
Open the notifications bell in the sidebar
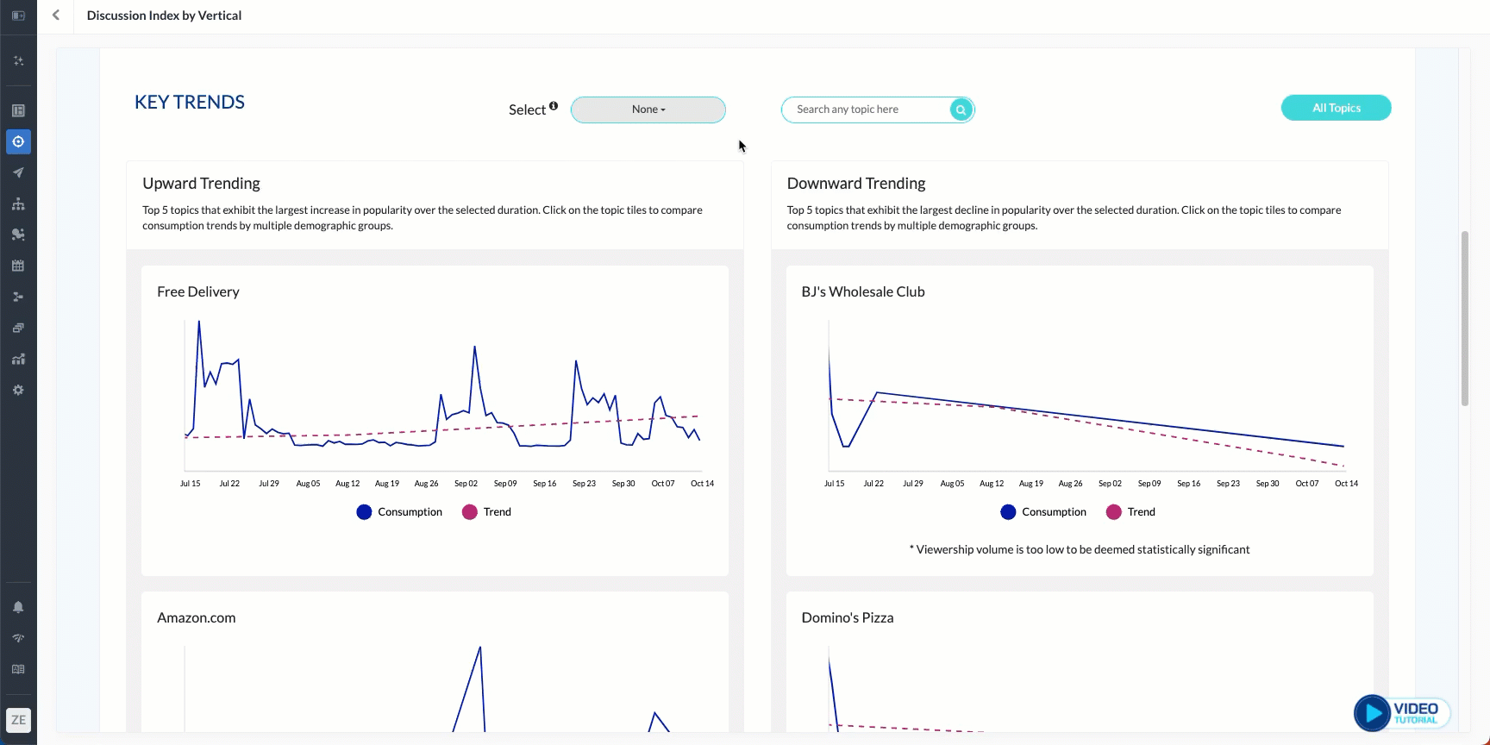[x=18, y=607]
